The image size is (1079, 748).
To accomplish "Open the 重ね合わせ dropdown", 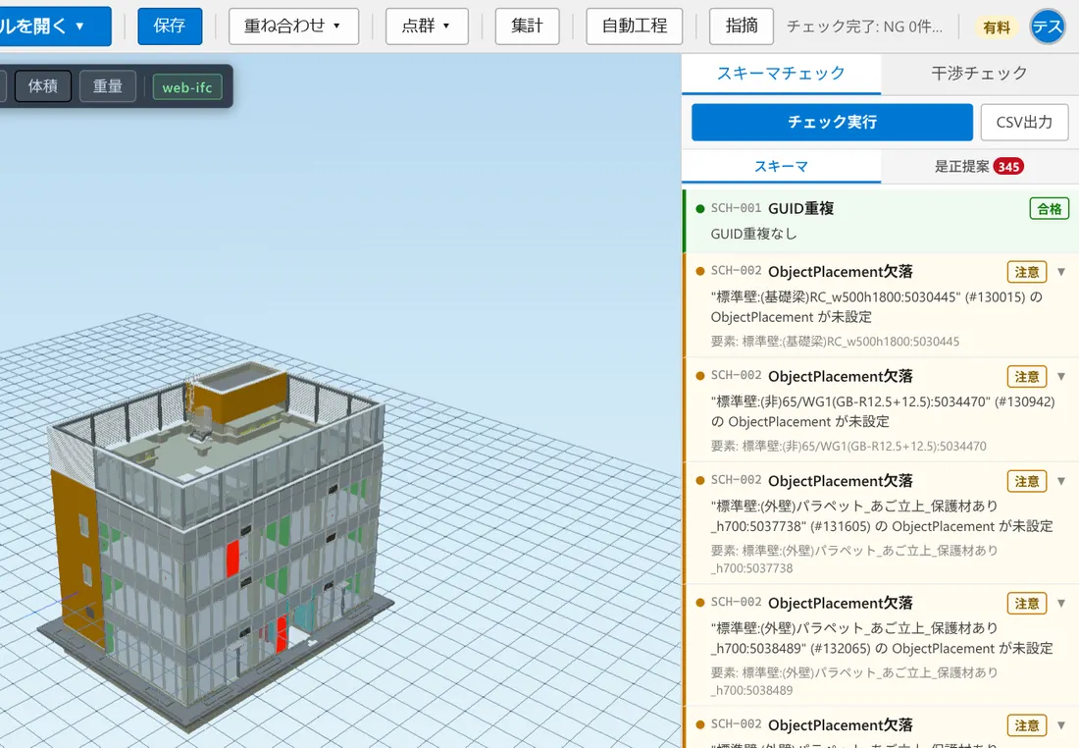I will click(x=293, y=27).
